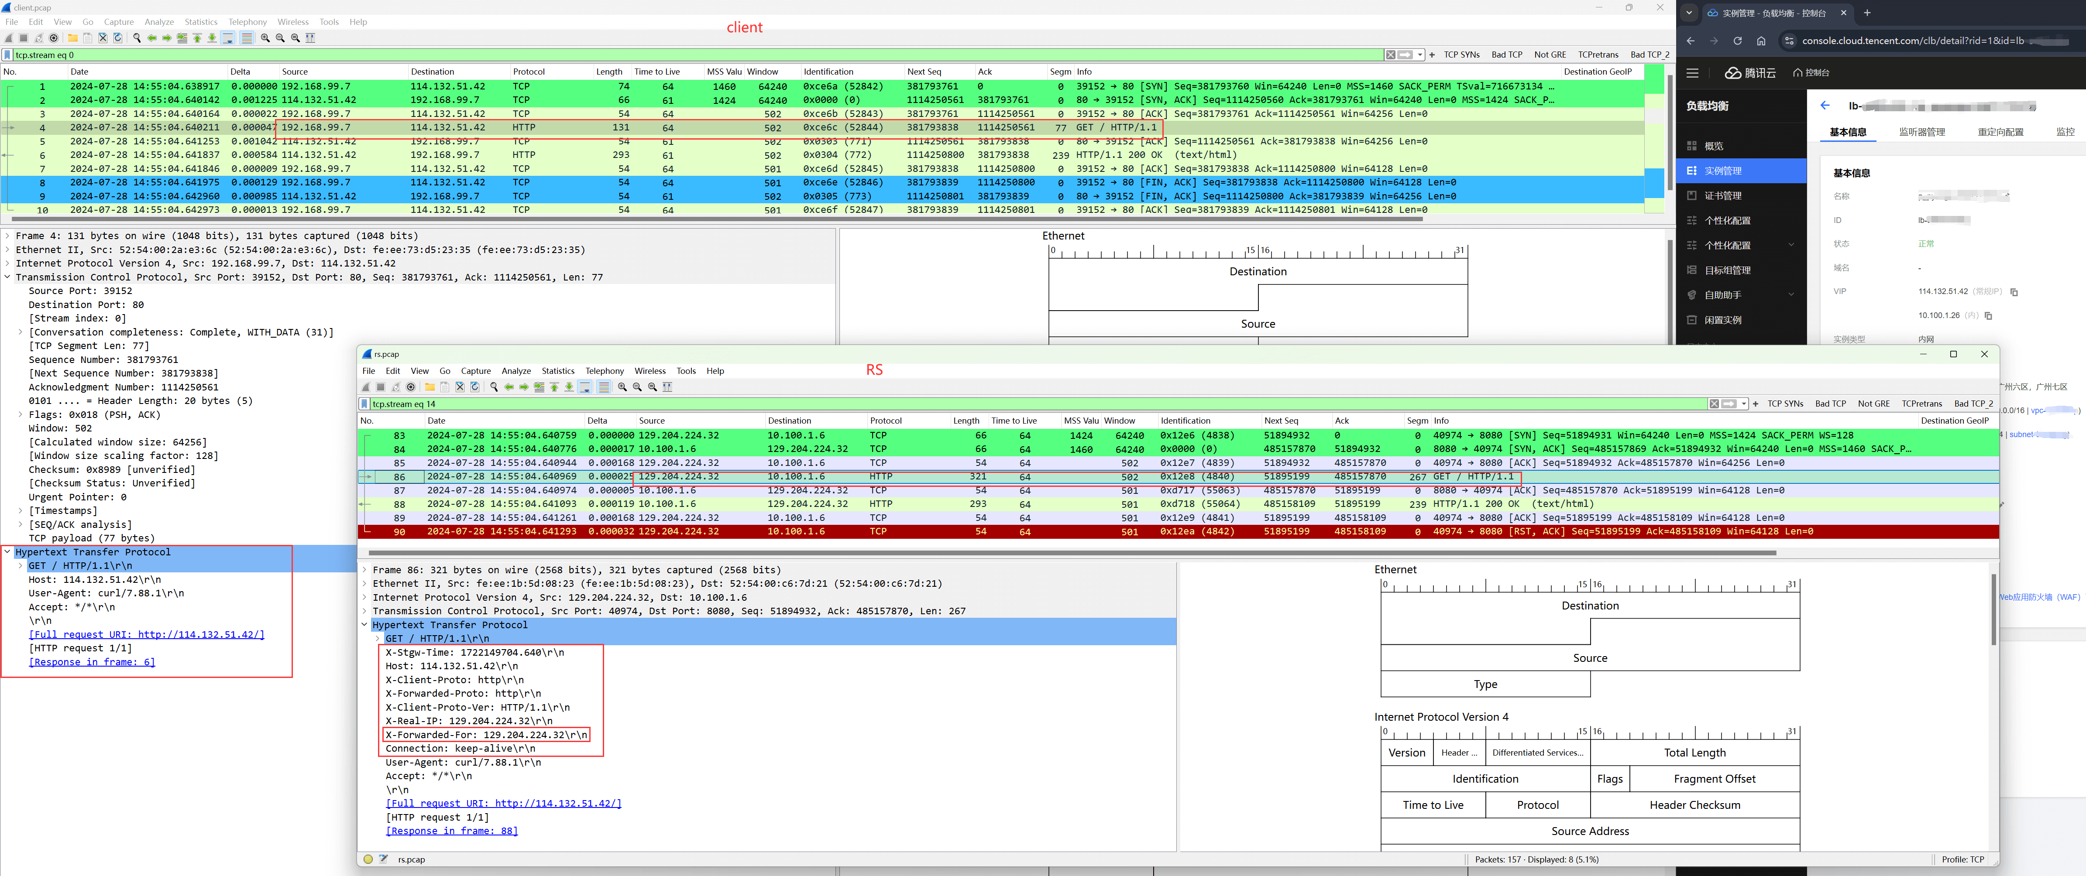The width and height of the screenshot is (2086, 876).
Task: Click Find Packet magnifier in rs.pcap toolbar
Action: click(x=494, y=387)
